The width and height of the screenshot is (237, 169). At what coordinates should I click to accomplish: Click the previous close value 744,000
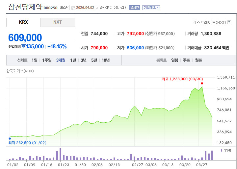click(x=99, y=34)
